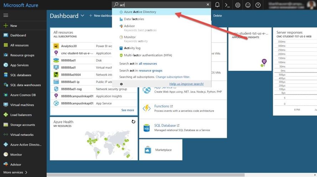This screenshot has width=317, height=177.
Task: Click New dashboard button
Action: [101, 16]
